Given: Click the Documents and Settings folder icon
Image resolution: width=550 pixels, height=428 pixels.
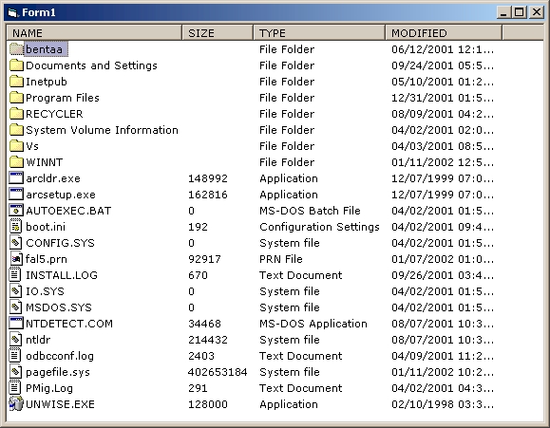Looking at the screenshot, I should 16,65.
